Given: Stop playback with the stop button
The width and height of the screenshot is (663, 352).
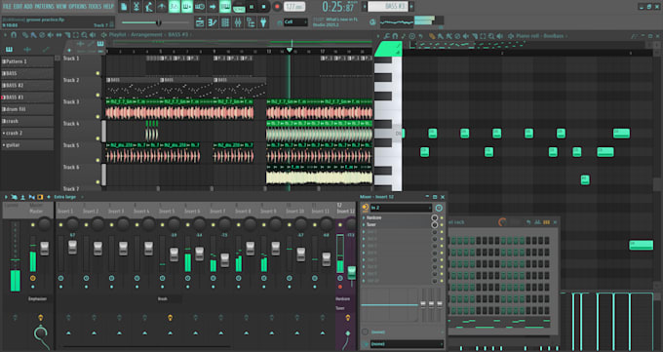Looking at the screenshot, I should click(264, 7).
